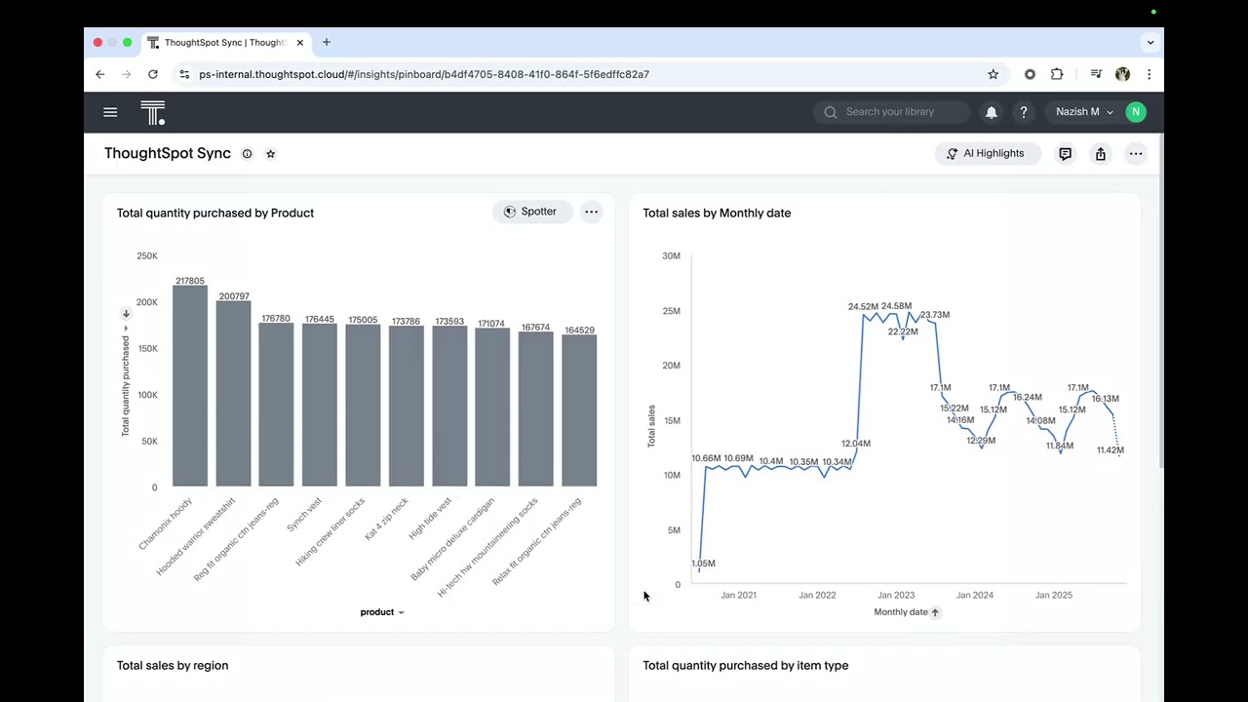This screenshot has width=1248, height=702.
Task: Click the browser profile avatar
Action: tap(1122, 74)
